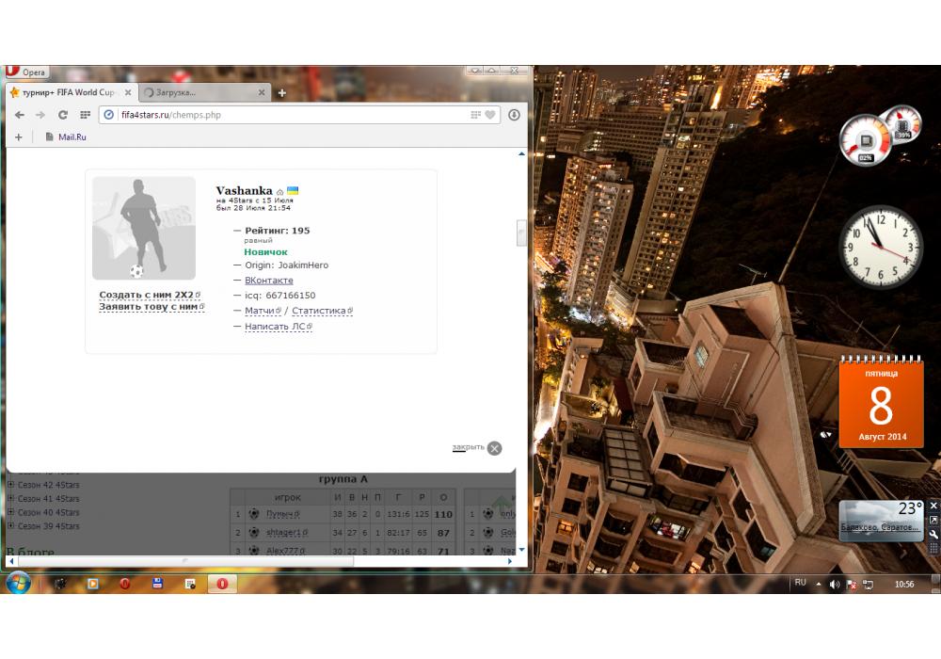
Task: Click the address bar URL field
Action: click(x=282, y=115)
